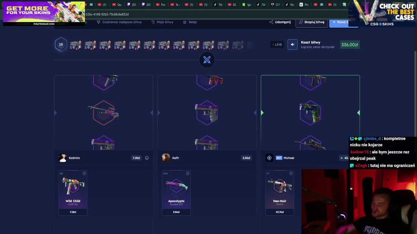The height and width of the screenshot is (234, 417).
Task: Click shield icon on Apocalypto card
Action: coord(187,174)
